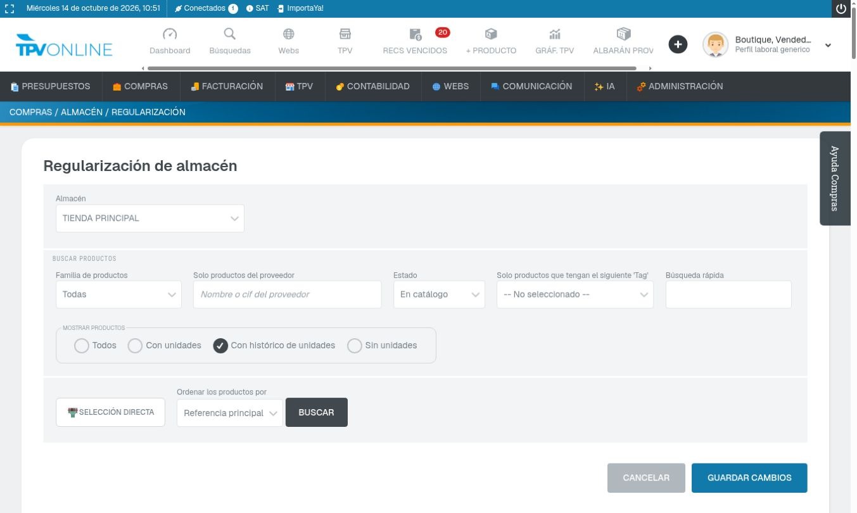
Task: Expand the user profile chevron
Action: (x=828, y=45)
